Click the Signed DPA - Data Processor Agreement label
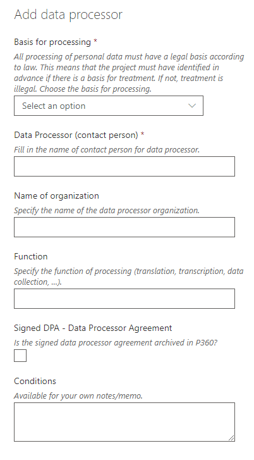The image size is (254, 460). pyautogui.click(x=93, y=328)
